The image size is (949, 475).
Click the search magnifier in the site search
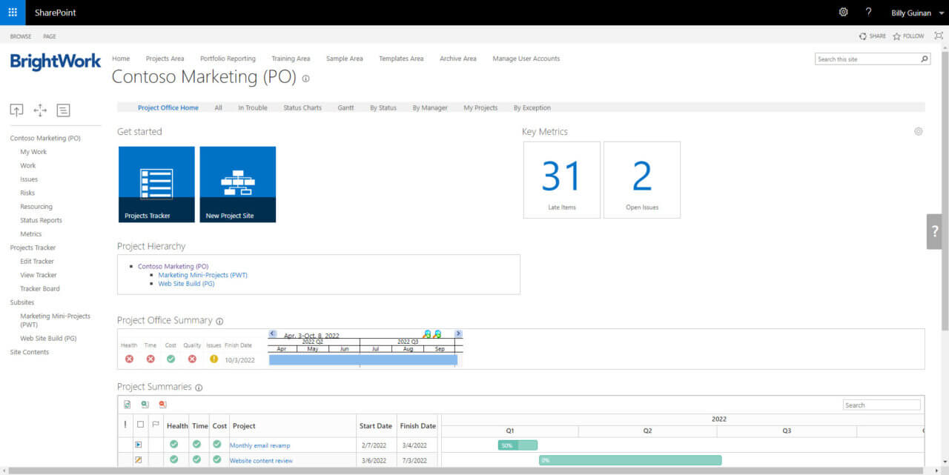(925, 58)
